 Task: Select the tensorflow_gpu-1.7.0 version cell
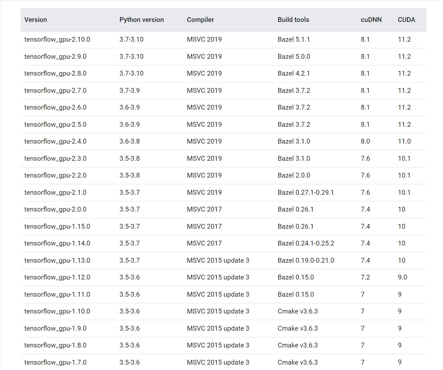tap(55, 362)
